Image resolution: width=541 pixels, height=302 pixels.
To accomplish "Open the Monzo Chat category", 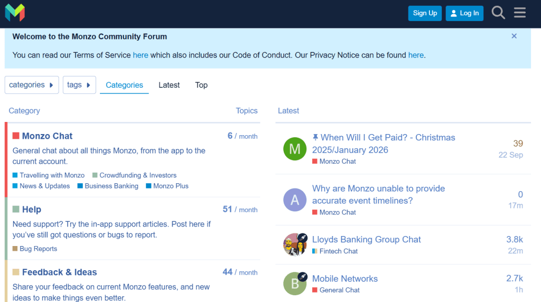I will [47, 136].
